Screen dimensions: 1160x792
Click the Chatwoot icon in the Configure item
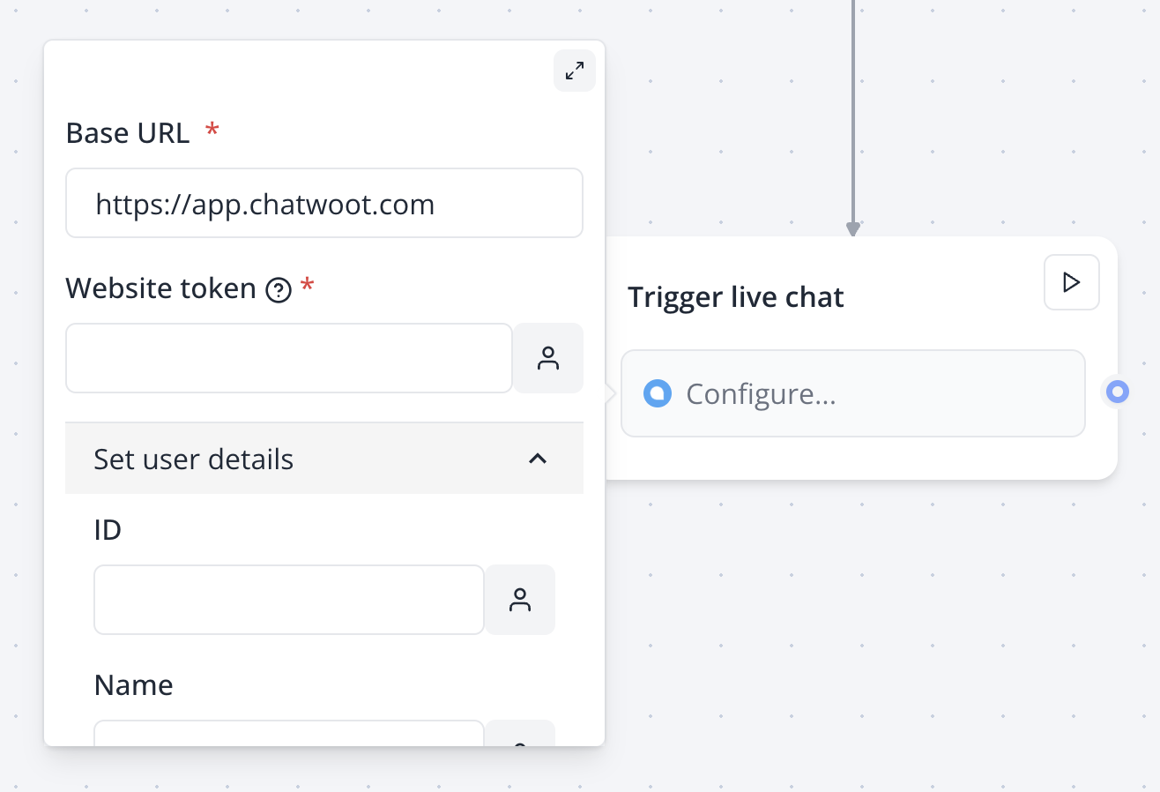658,393
